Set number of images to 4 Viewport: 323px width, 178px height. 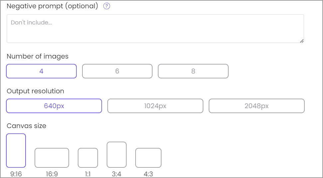tap(41, 71)
